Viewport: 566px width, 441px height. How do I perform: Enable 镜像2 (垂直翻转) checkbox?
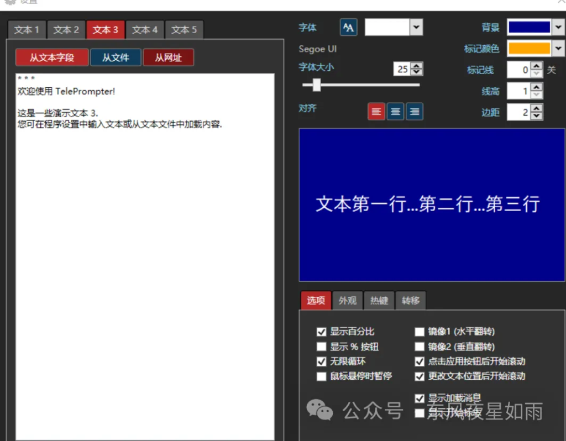coord(420,347)
